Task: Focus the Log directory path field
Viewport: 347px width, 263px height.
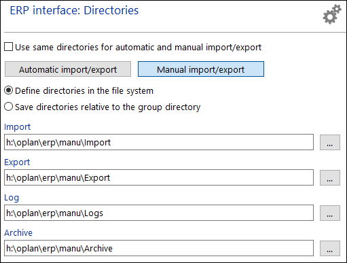Action: (x=159, y=213)
